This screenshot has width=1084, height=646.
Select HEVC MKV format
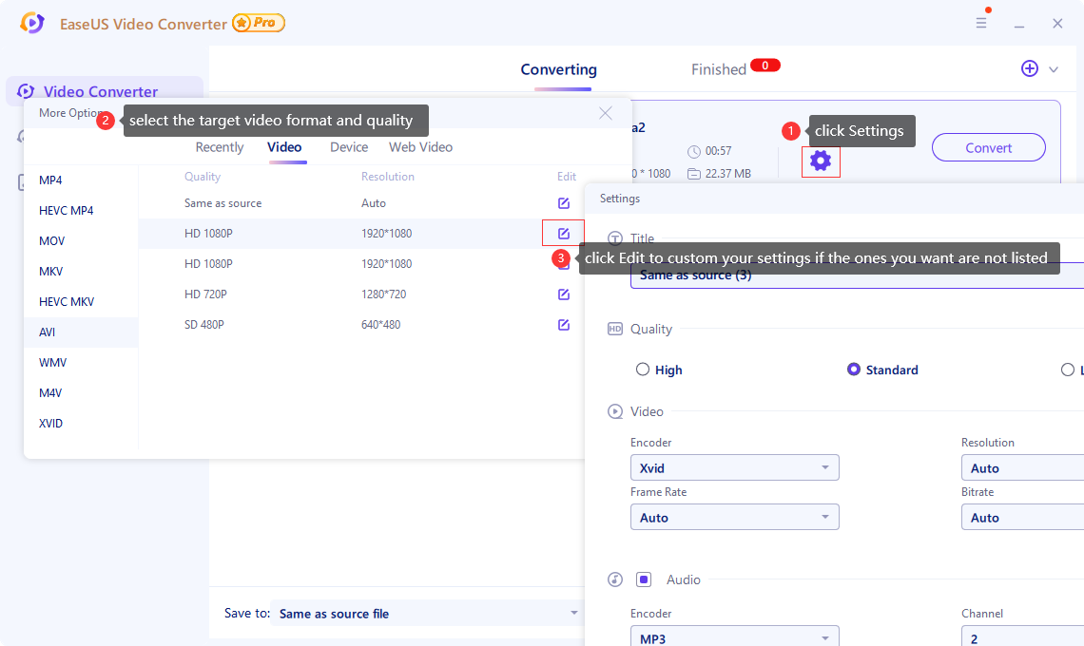pyautogui.click(x=81, y=302)
